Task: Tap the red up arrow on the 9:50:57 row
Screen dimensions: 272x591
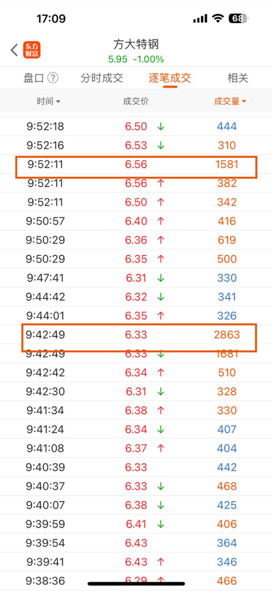Action: [161, 221]
